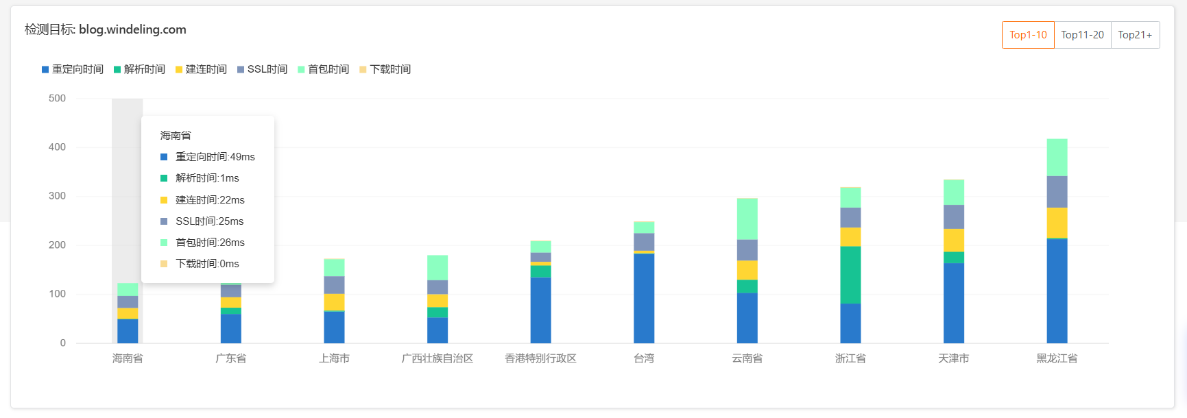Click the 台湾 axis label
Screen dimensions: 1187x418
pyautogui.click(x=644, y=358)
